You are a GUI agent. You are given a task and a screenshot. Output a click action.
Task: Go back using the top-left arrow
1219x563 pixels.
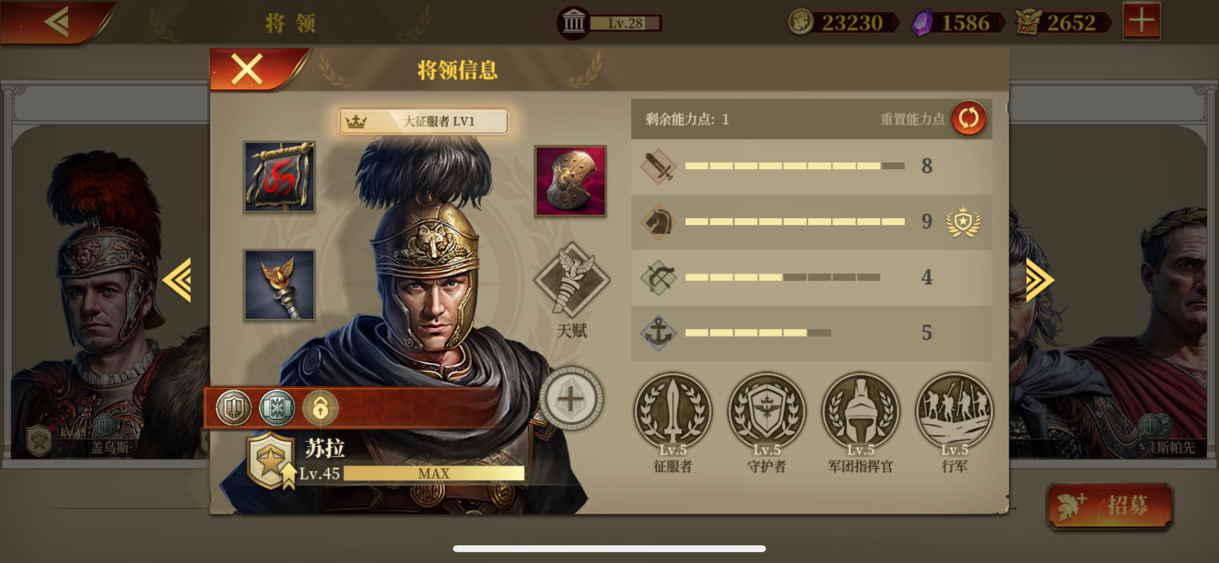tap(58, 22)
